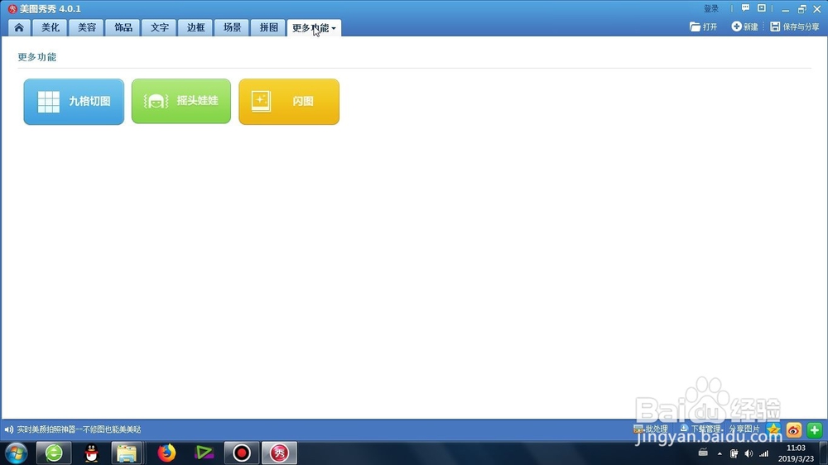Launch Firefox from the taskbar
828x465 pixels.
[x=166, y=453]
